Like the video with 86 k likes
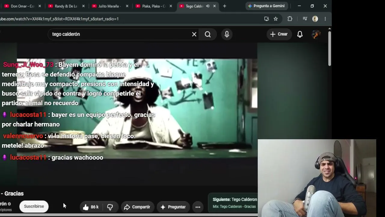385x217 pixels. coord(90,207)
